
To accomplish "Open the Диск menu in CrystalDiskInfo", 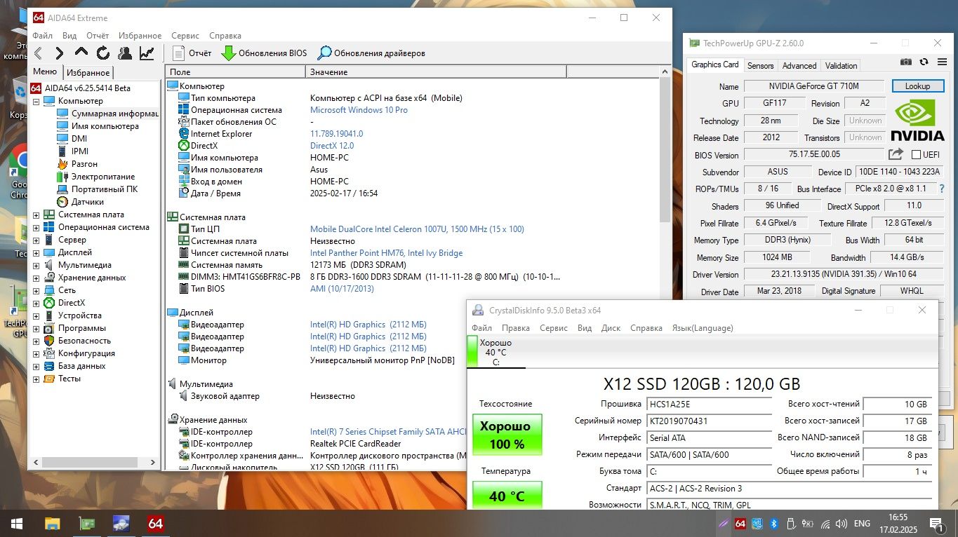I will pos(611,328).
